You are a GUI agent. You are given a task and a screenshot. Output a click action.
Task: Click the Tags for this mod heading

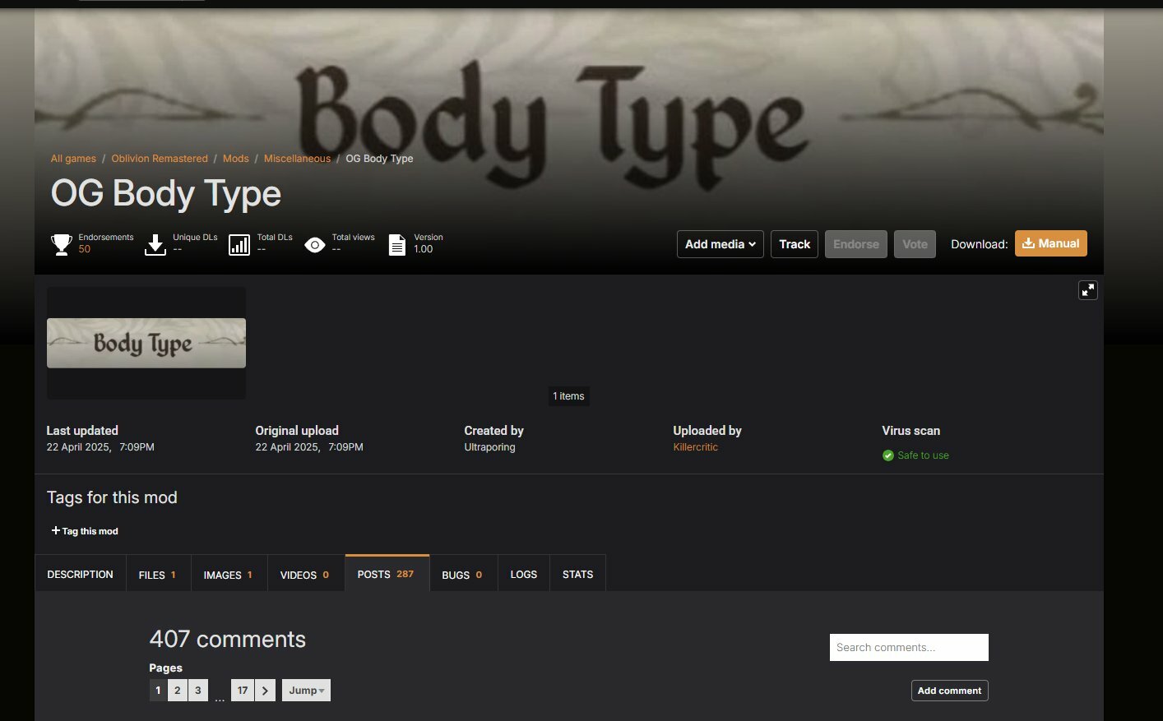(112, 497)
